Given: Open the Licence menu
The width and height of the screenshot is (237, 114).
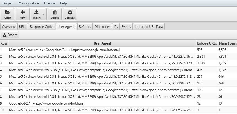Looking at the screenshot, I should tap(49, 3).
